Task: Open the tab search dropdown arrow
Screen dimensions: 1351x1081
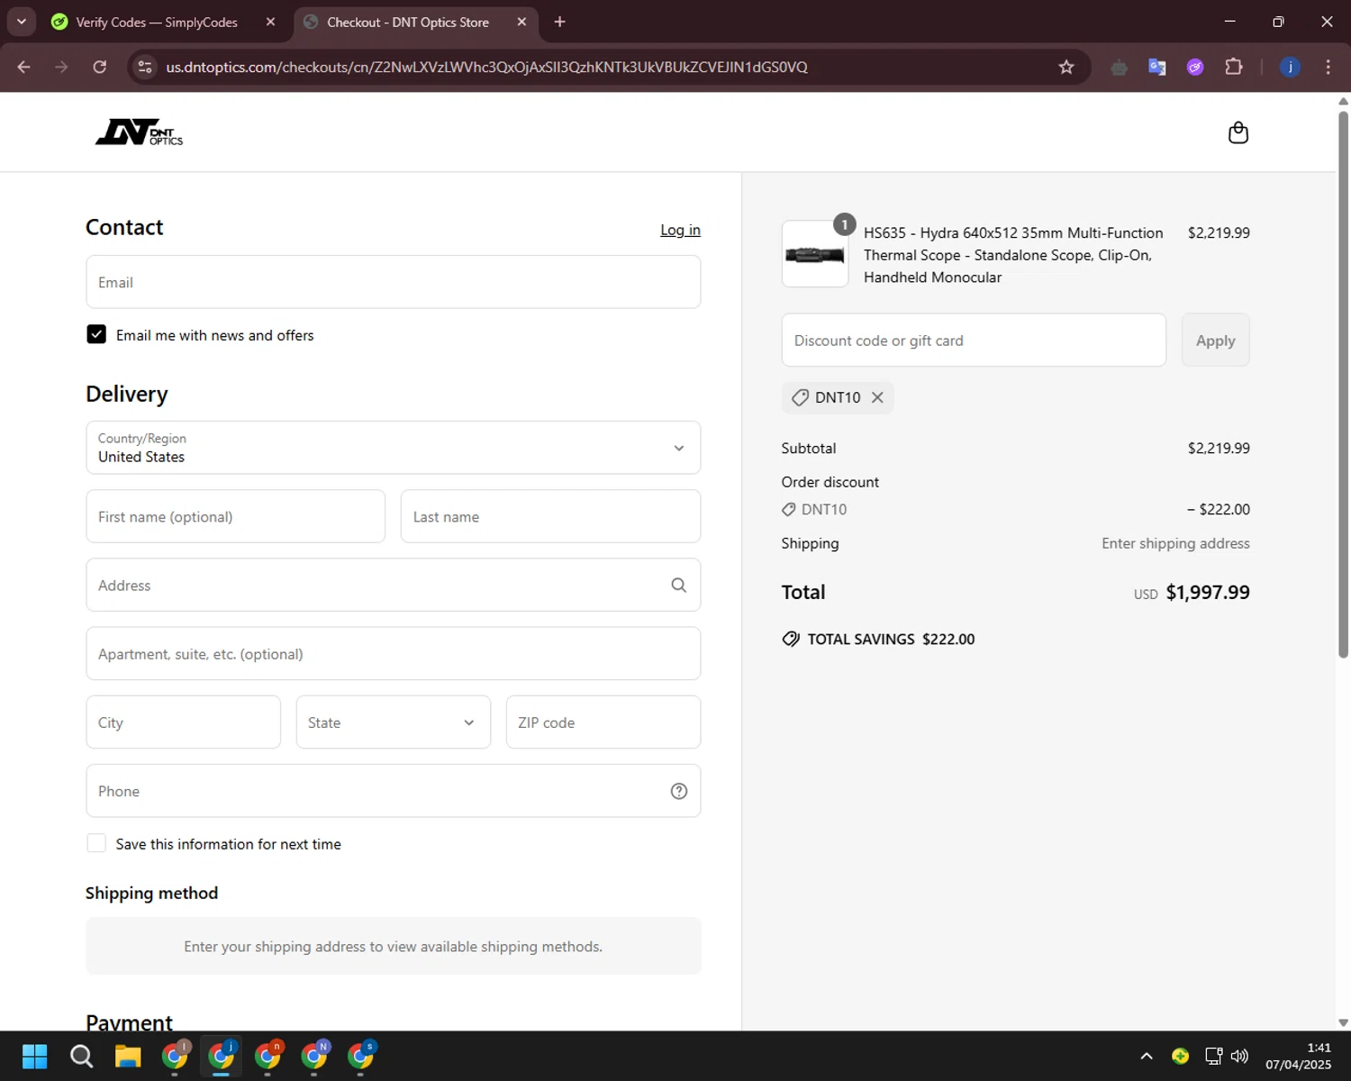Action: pyautogui.click(x=22, y=22)
